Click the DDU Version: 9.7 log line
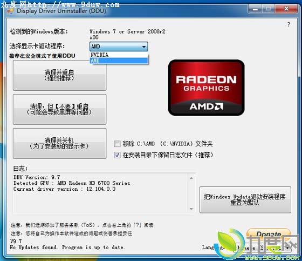Screen dimensions: 302x261 [37, 177]
